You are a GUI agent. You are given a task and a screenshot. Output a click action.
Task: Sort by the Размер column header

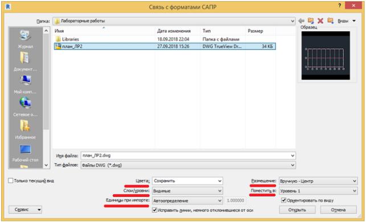tap(256, 31)
